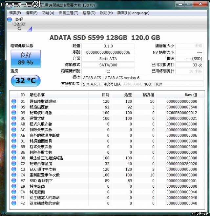Click the ID column header
The height and width of the screenshot is (216, 210).
[x=23, y=95]
